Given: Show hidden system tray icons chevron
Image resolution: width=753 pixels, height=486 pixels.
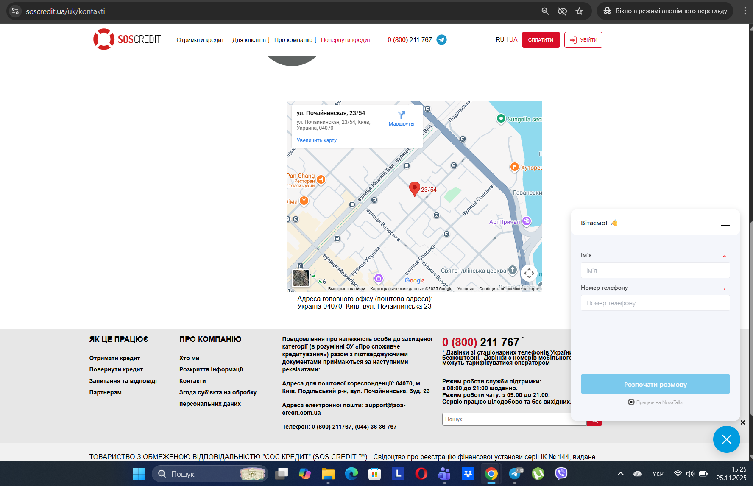Looking at the screenshot, I should click(x=620, y=474).
